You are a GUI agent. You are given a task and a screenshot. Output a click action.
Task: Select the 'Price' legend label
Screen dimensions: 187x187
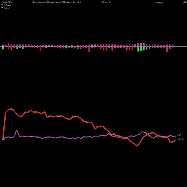[6, 8]
